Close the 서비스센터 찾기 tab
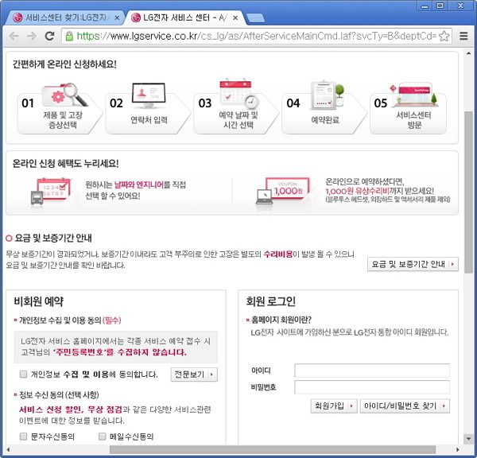Image resolution: width=477 pixels, height=458 pixels. (117, 18)
